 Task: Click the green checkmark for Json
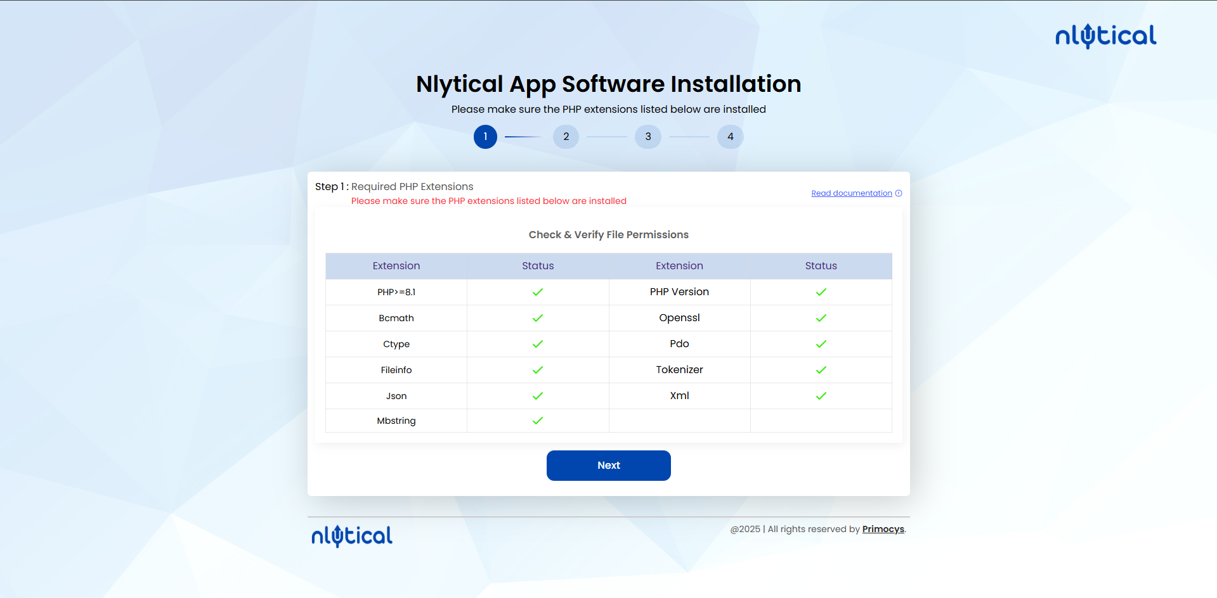point(538,396)
